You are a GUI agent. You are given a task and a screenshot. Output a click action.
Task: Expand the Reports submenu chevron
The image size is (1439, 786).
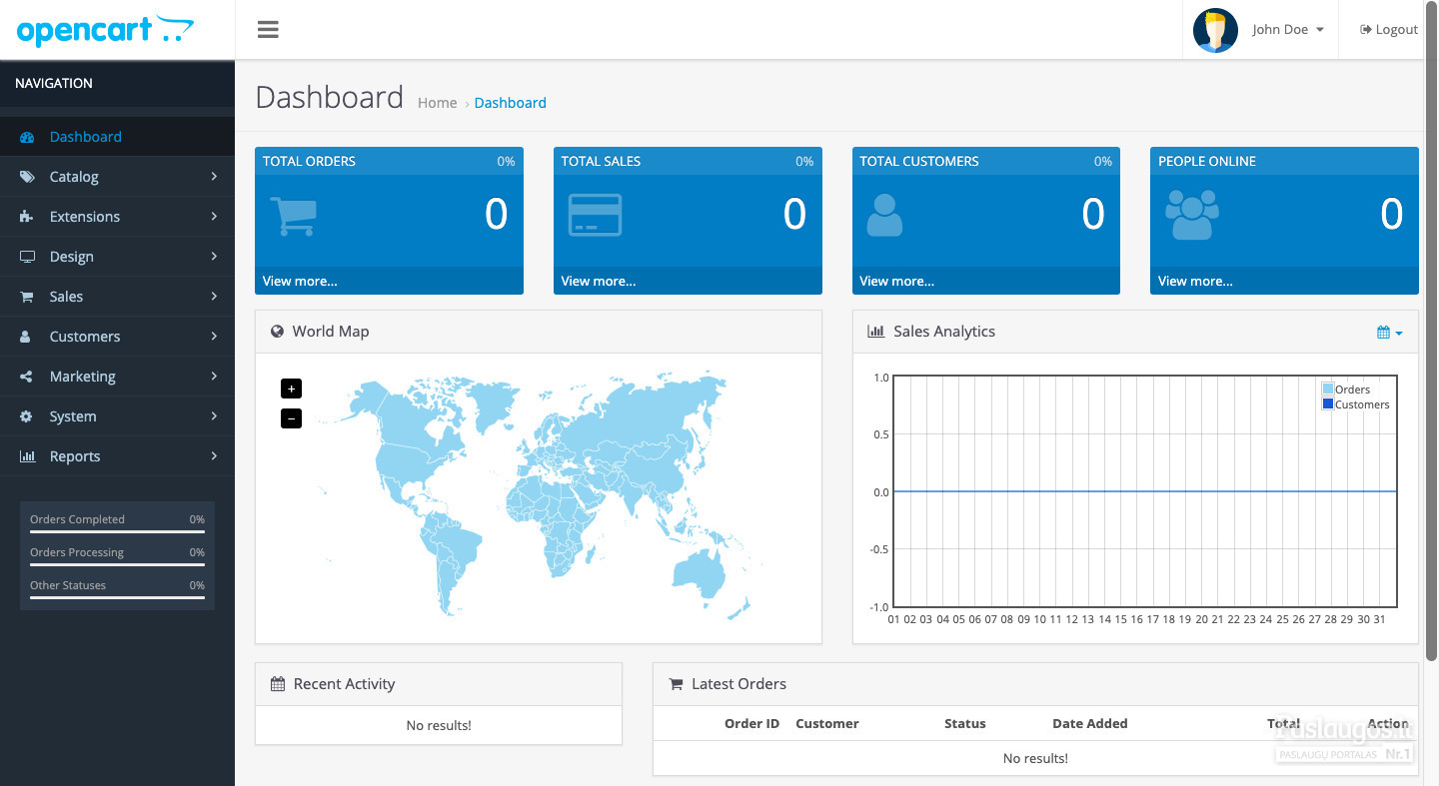click(214, 456)
